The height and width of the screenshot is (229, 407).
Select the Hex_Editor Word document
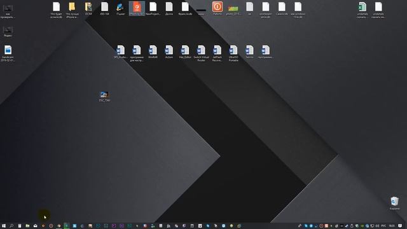point(185,52)
